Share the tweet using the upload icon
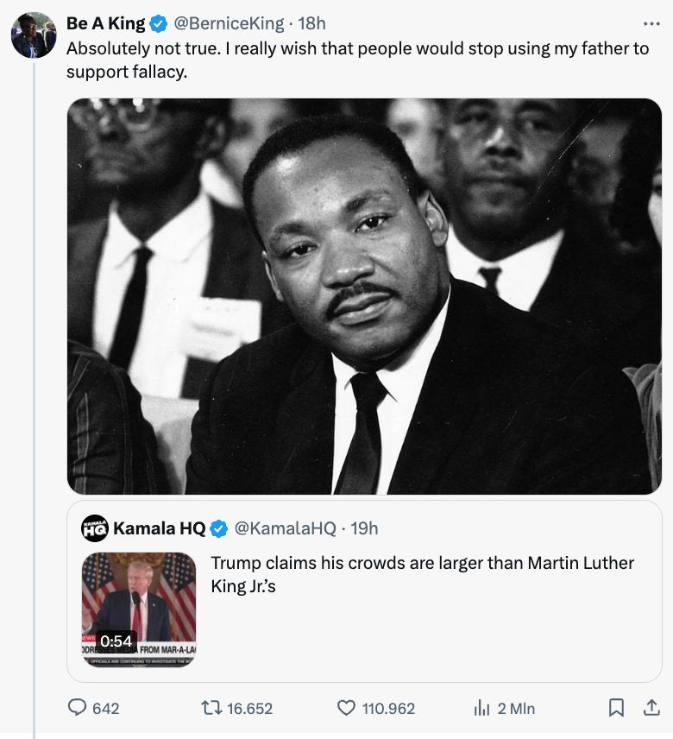Image resolution: width=673 pixels, height=739 pixels. coord(653,708)
